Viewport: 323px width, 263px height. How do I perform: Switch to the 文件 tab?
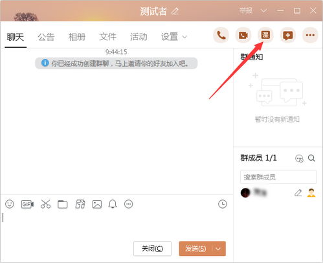tap(107, 37)
